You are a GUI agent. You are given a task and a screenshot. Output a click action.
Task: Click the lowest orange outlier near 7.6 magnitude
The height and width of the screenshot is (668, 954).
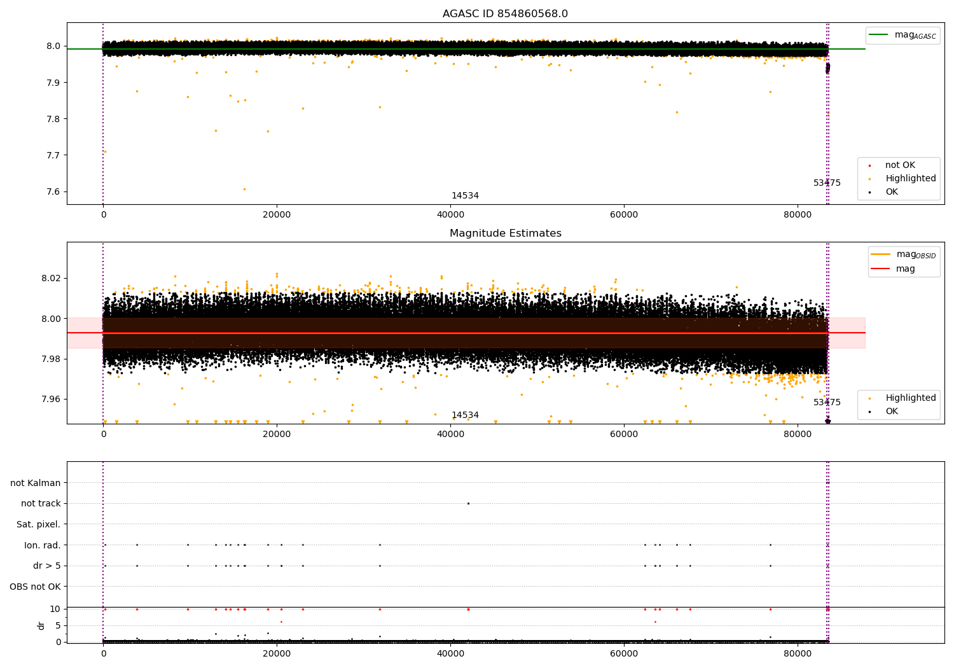pos(244,189)
